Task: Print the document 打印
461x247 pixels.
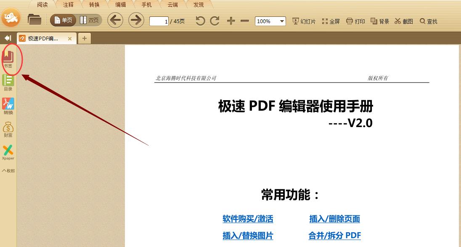Action: coord(356,21)
